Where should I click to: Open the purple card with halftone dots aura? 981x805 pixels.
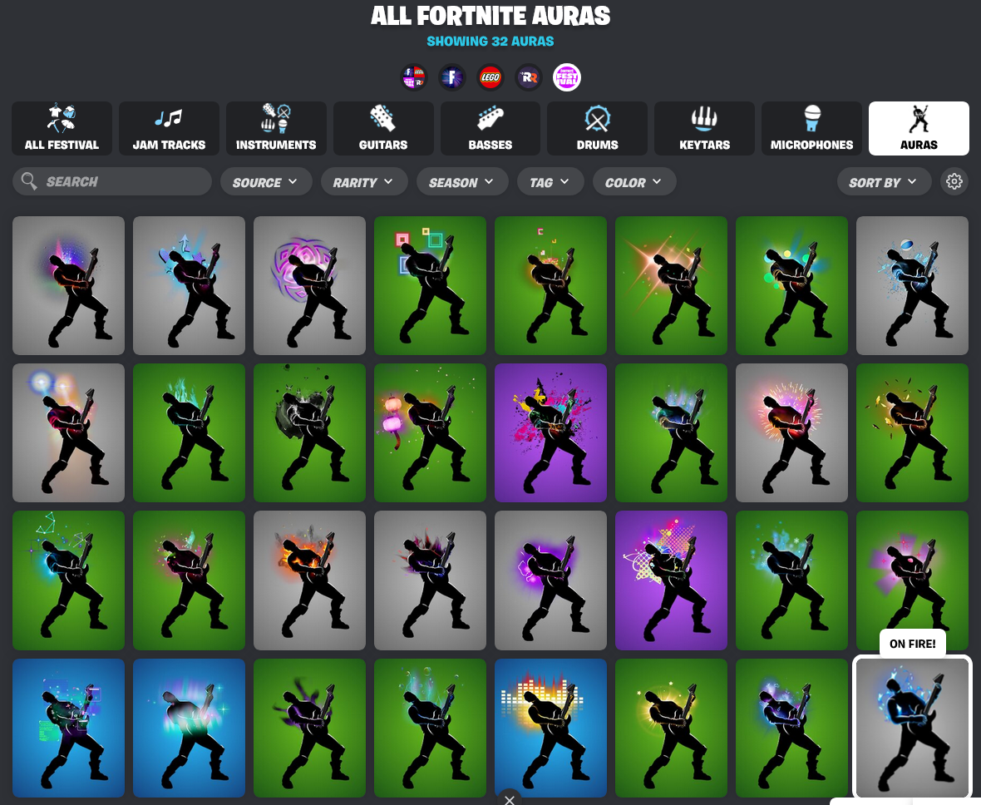click(x=671, y=580)
